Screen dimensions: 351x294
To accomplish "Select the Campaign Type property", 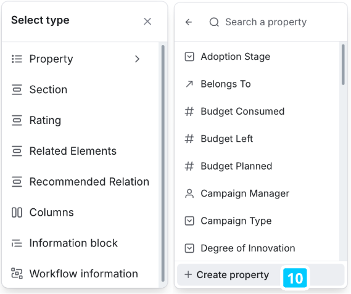I will click(257, 221).
